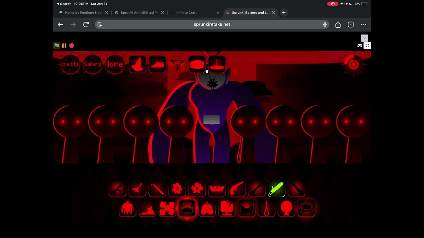Select the green chainsaw sound icon
Image resolution: width=424 pixels, height=238 pixels.
pos(277,189)
